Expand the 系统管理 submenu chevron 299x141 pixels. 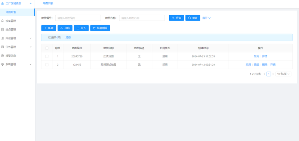(31, 64)
